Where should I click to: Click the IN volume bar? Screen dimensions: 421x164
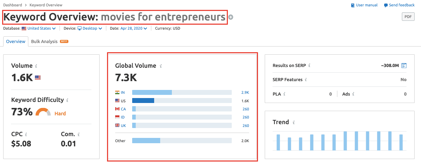[182, 92]
